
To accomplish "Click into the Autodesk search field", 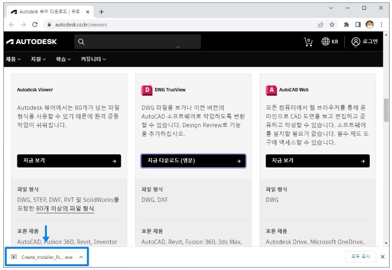I will 138,42.
